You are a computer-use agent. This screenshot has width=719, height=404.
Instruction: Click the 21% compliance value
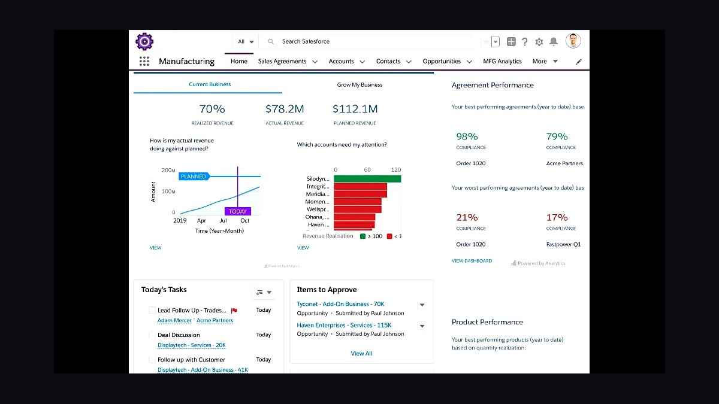pyautogui.click(x=467, y=217)
